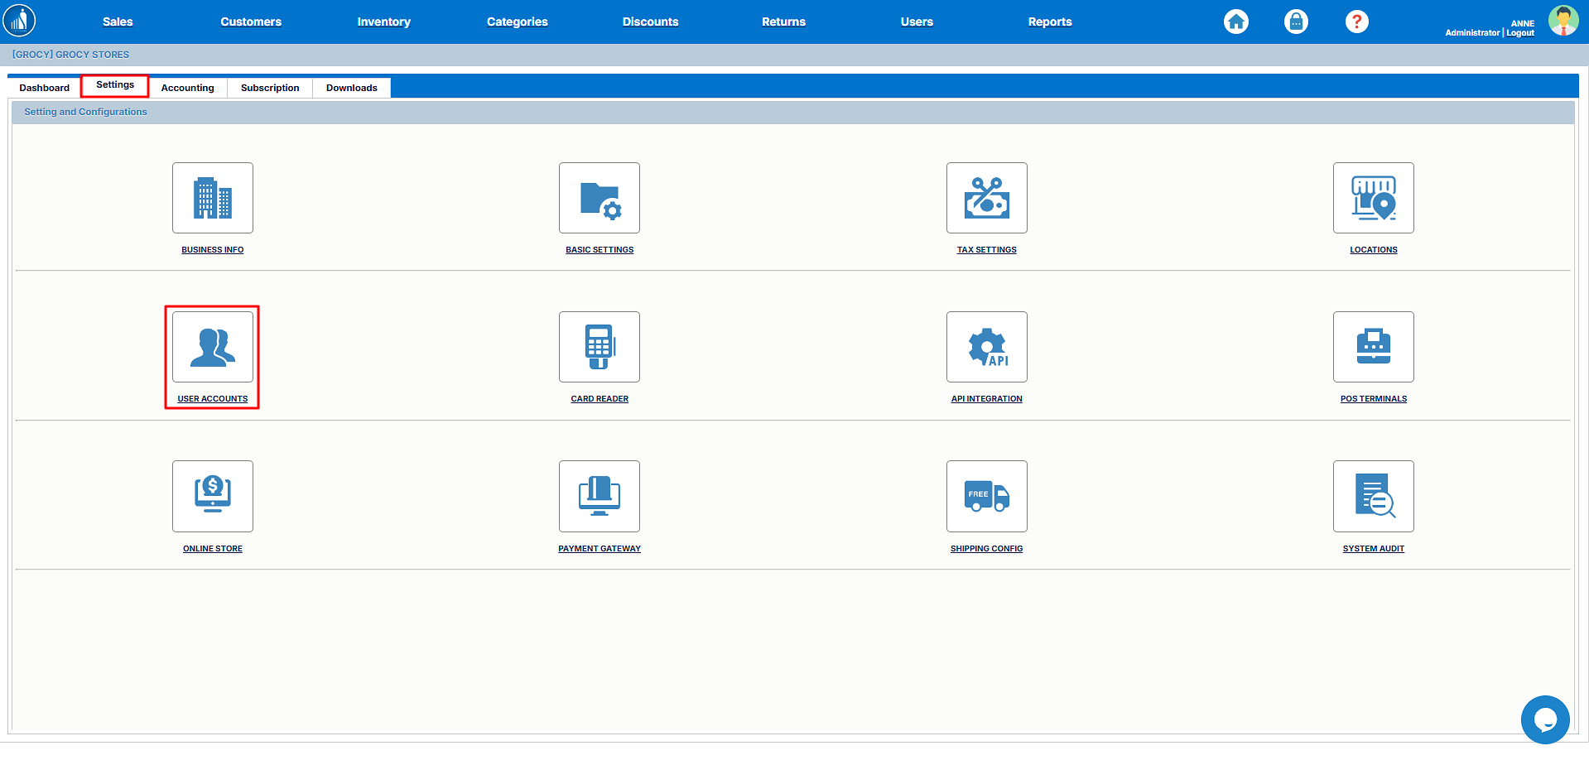This screenshot has width=1589, height=760.
Task: Open the Business Info building icon
Action: [x=212, y=198]
